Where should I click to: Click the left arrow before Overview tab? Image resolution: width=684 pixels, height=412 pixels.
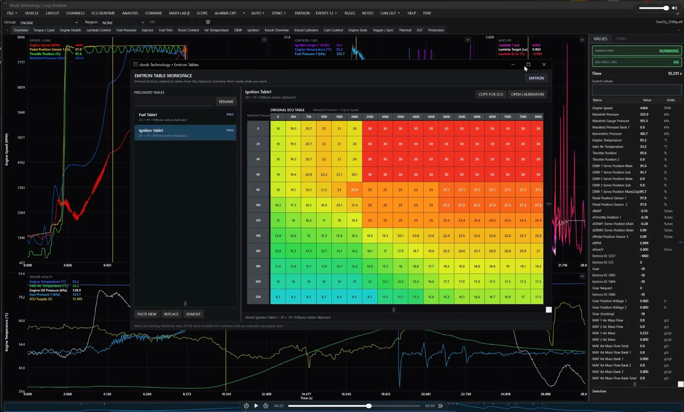click(7, 30)
